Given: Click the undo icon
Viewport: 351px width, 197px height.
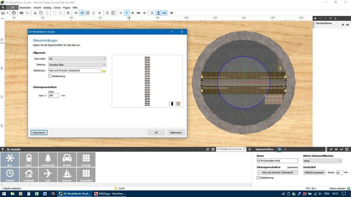Looking at the screenshot, I should click(x=21, y=13).
